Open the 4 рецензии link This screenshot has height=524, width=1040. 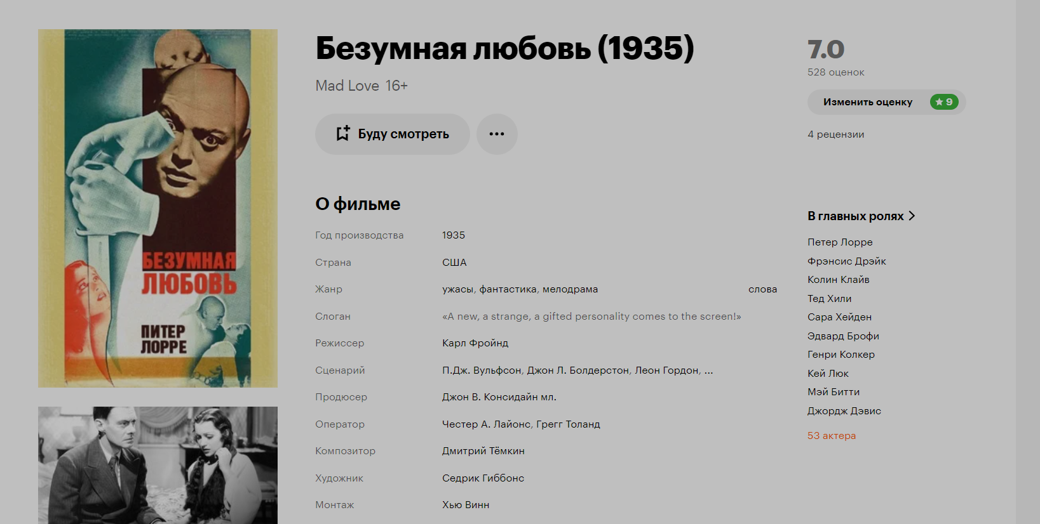coord(835,134)
